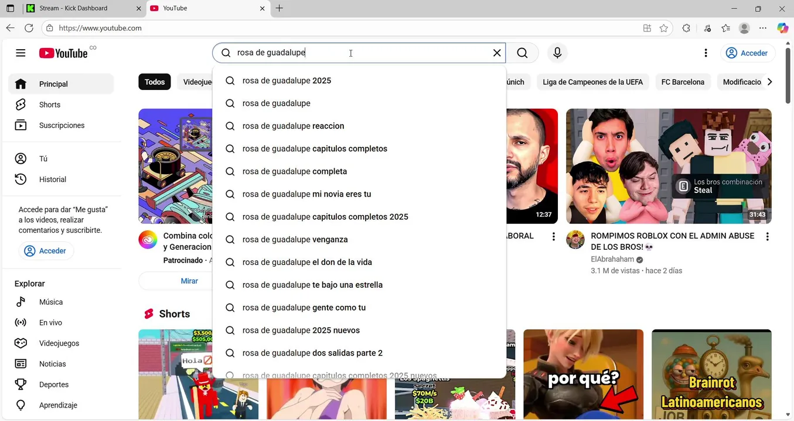Clear the search text with the X

497,53
